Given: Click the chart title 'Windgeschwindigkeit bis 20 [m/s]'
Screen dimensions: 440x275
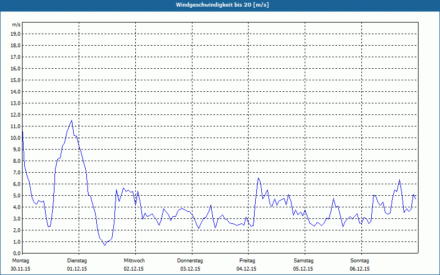Looking at the screenshot, I should click(x=222, y=5).
